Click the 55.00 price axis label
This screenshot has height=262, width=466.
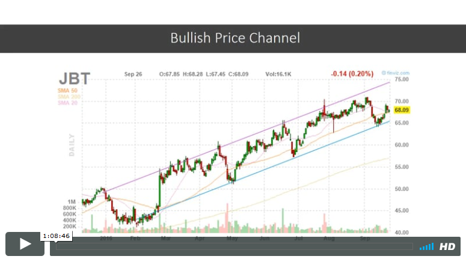pos(402,167)
